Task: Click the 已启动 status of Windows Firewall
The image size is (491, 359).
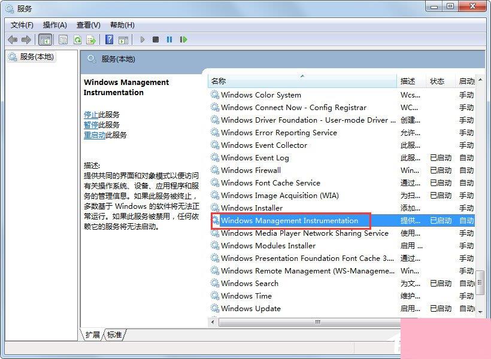Action: click(x=441, y=171)
